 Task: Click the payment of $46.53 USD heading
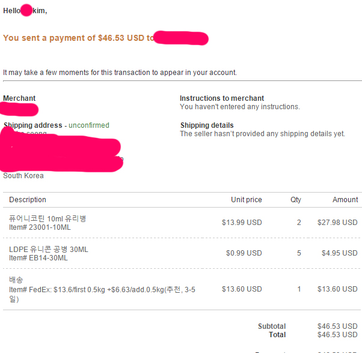(78, 38)
